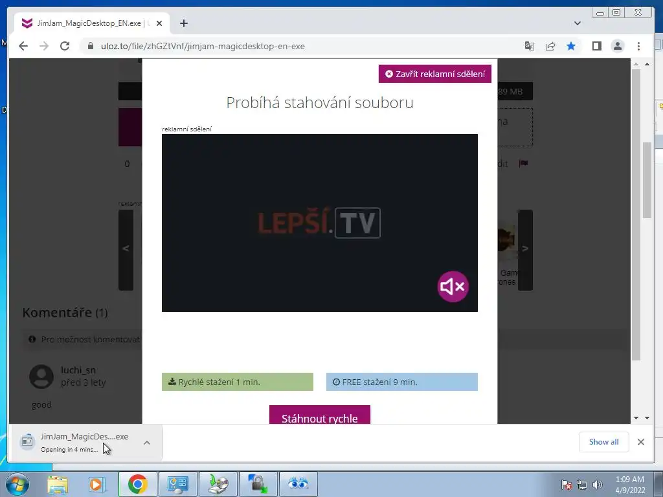Click the next carousel arrow
Viewport: 663px width, 497px height.
[525, 249]
